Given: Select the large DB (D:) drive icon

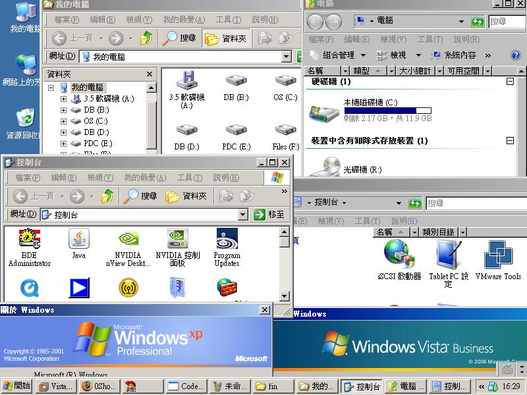Looking at the screenshot, I should pos(187,137).
